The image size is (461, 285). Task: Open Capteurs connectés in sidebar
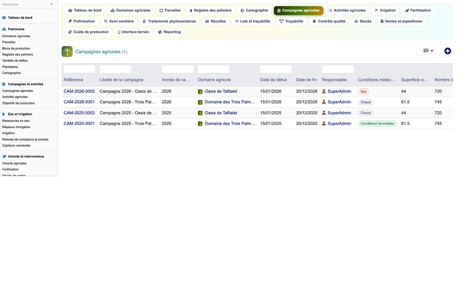(16, 145)
